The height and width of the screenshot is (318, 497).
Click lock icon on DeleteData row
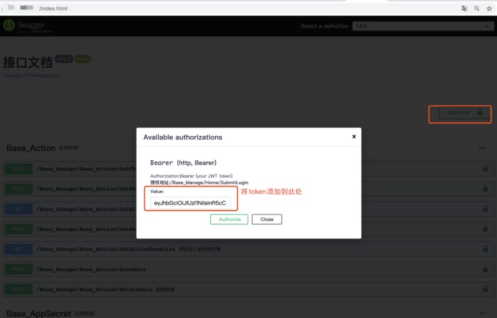[x=485, y=289]
